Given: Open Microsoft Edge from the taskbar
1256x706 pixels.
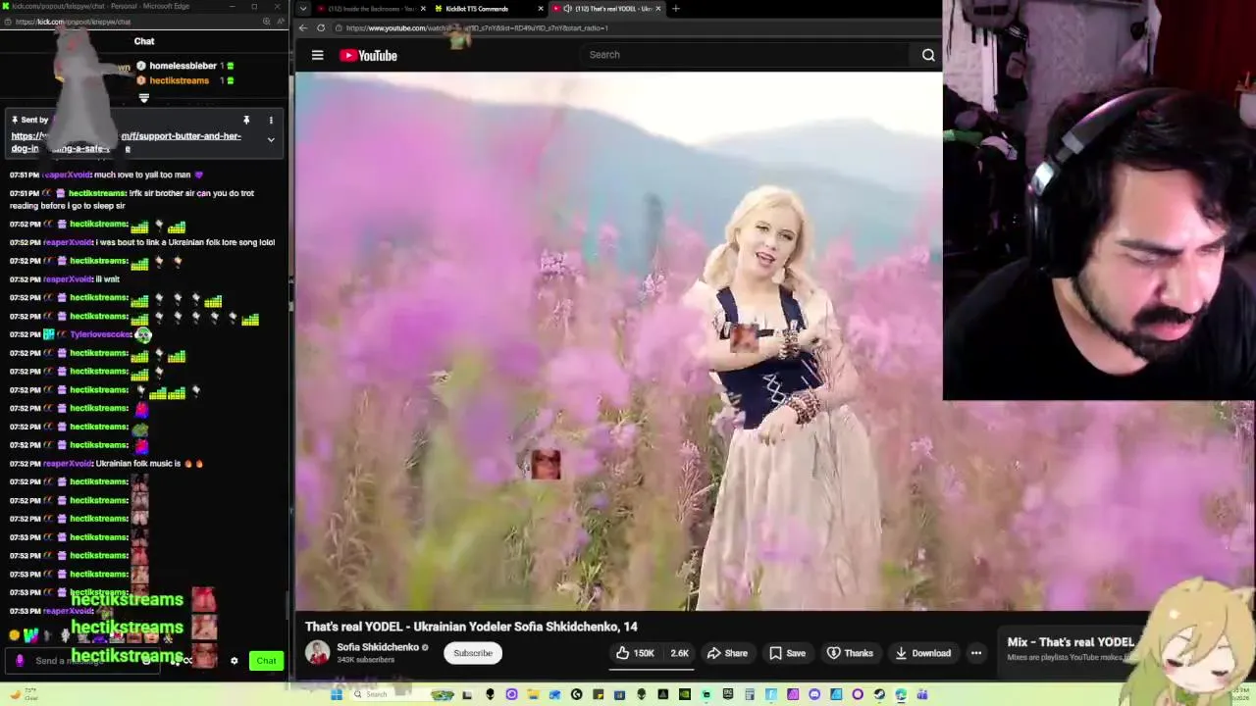Looking at the screenshot, I should (901, 694).
